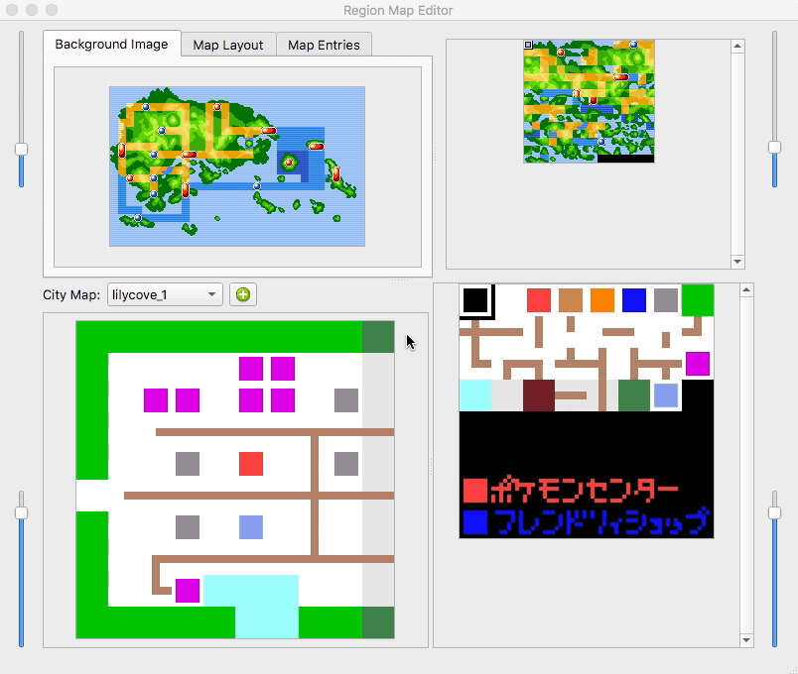Viewport: 798px width, 674px height.
Task: Select the dark blue tile in the palette top row
Action: [634, 300]
